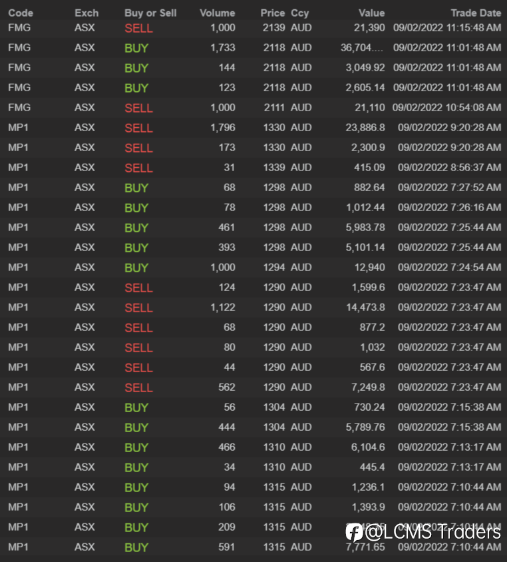Click the value 1,012.44
This screenshot has height=562, width=507.
coord(365,208)
